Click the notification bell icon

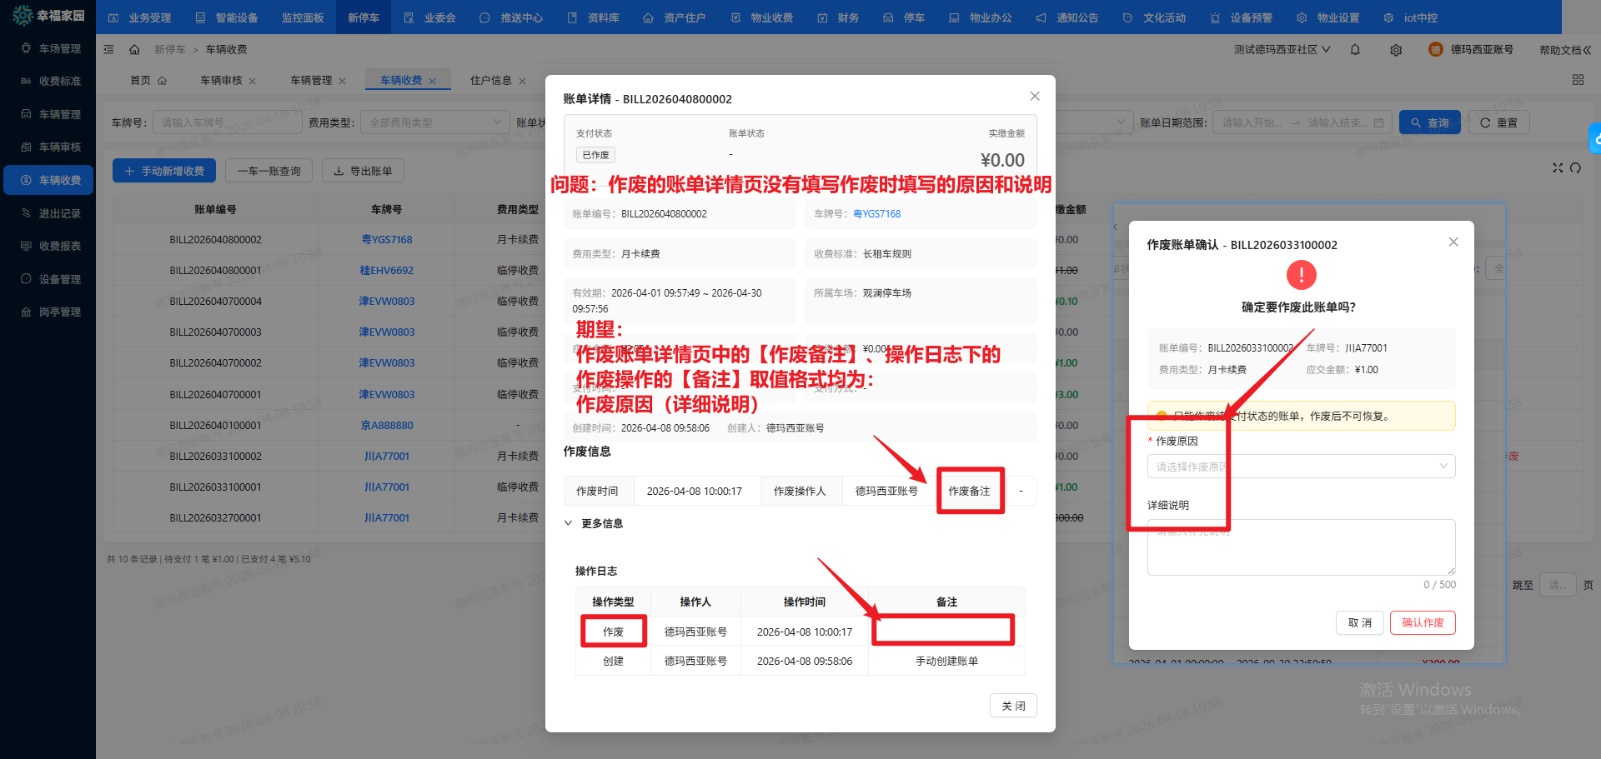[1355, 50]
